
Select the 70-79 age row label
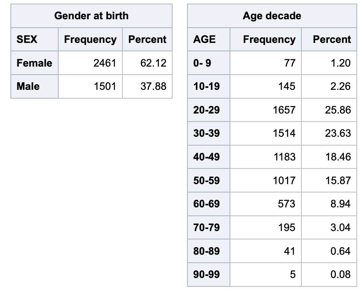click(x=206, y=227)
